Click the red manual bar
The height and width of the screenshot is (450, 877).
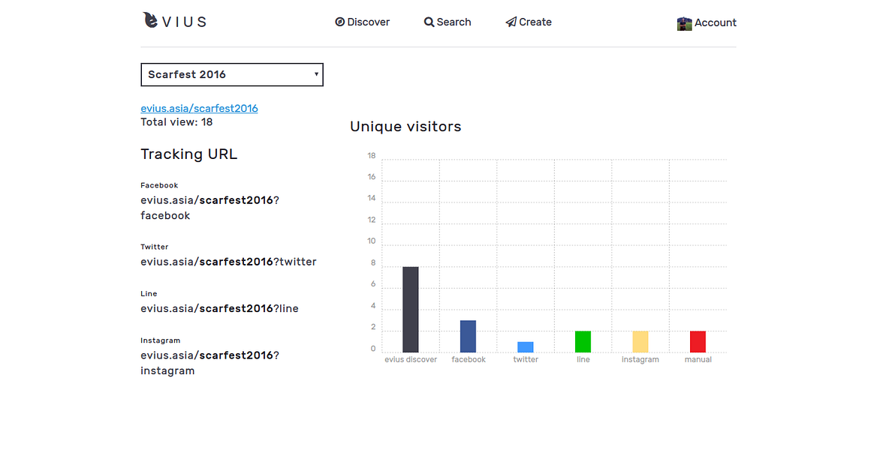pyautogui.click(x=698, y=341)
